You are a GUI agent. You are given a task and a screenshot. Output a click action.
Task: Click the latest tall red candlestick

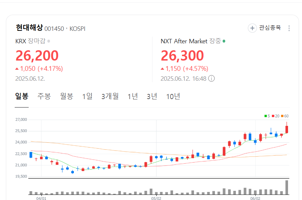tap(287, 128)
